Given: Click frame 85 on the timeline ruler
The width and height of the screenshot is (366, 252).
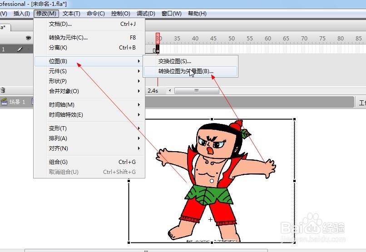Looking at the screenshot, I should tap(359, 38).
